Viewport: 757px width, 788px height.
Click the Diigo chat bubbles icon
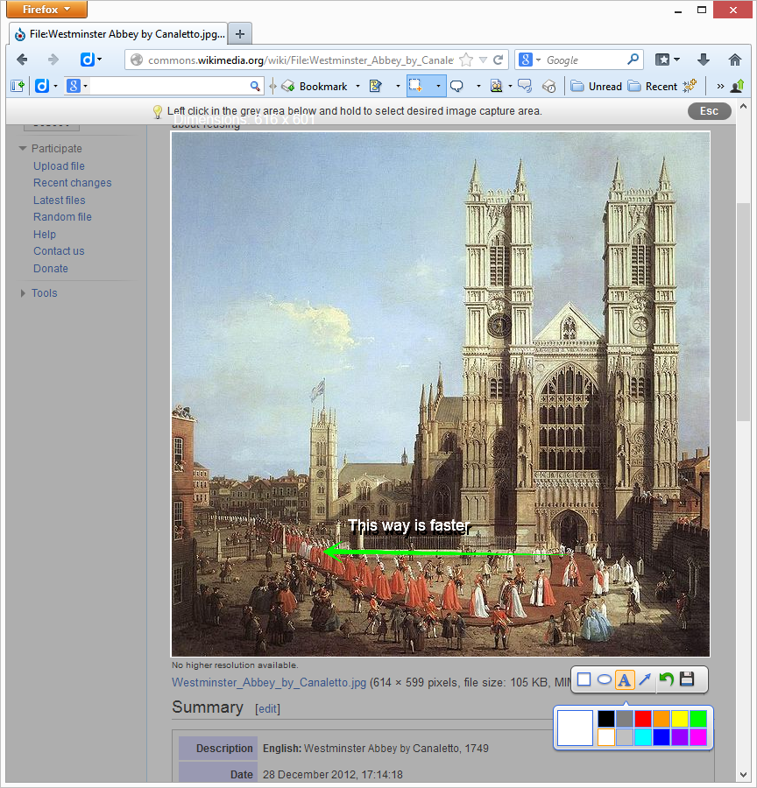(525, 86)
